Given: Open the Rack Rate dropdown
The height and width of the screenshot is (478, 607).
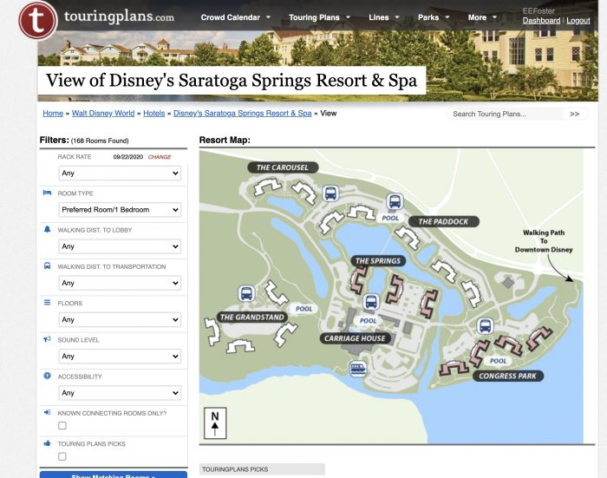Looking at the screenshot, I should [x=120, y=173].
